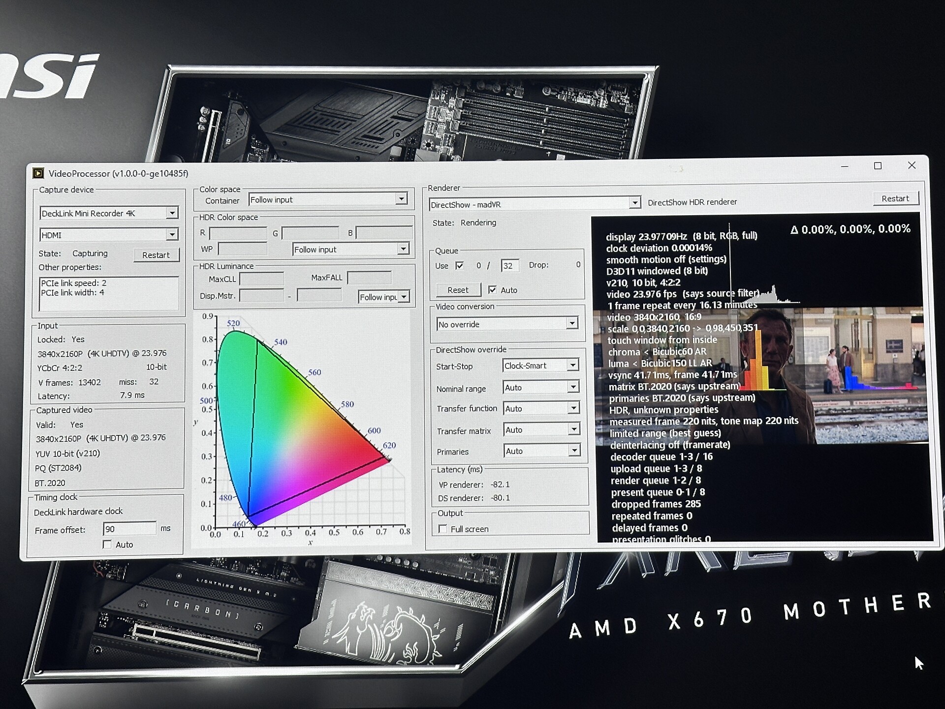Enable the Frame offset Auto checkbox
Viewport: 945px width, 709px height.
pos(107,544)
